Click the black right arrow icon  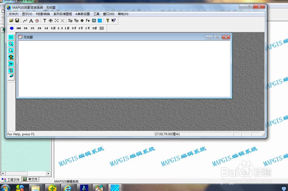pos(82,20)
